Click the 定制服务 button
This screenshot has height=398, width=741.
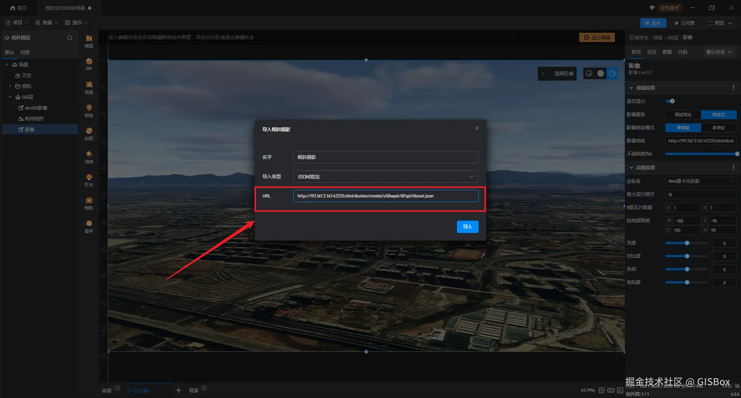point(670,8)
